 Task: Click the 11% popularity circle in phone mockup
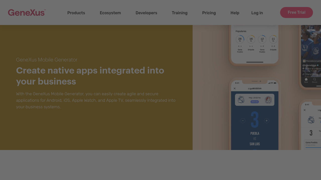pyautogui.click(x=273, y=39)
